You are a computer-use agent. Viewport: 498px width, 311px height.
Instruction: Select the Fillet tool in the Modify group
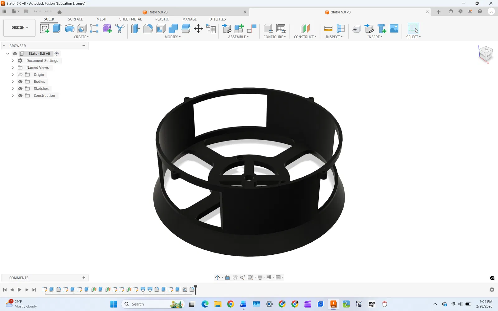pyautogui.click(x=148, y=29)
